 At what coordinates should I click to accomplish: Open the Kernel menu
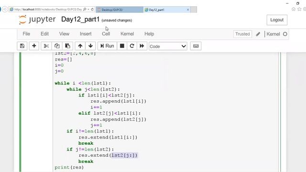click(127, 34)
